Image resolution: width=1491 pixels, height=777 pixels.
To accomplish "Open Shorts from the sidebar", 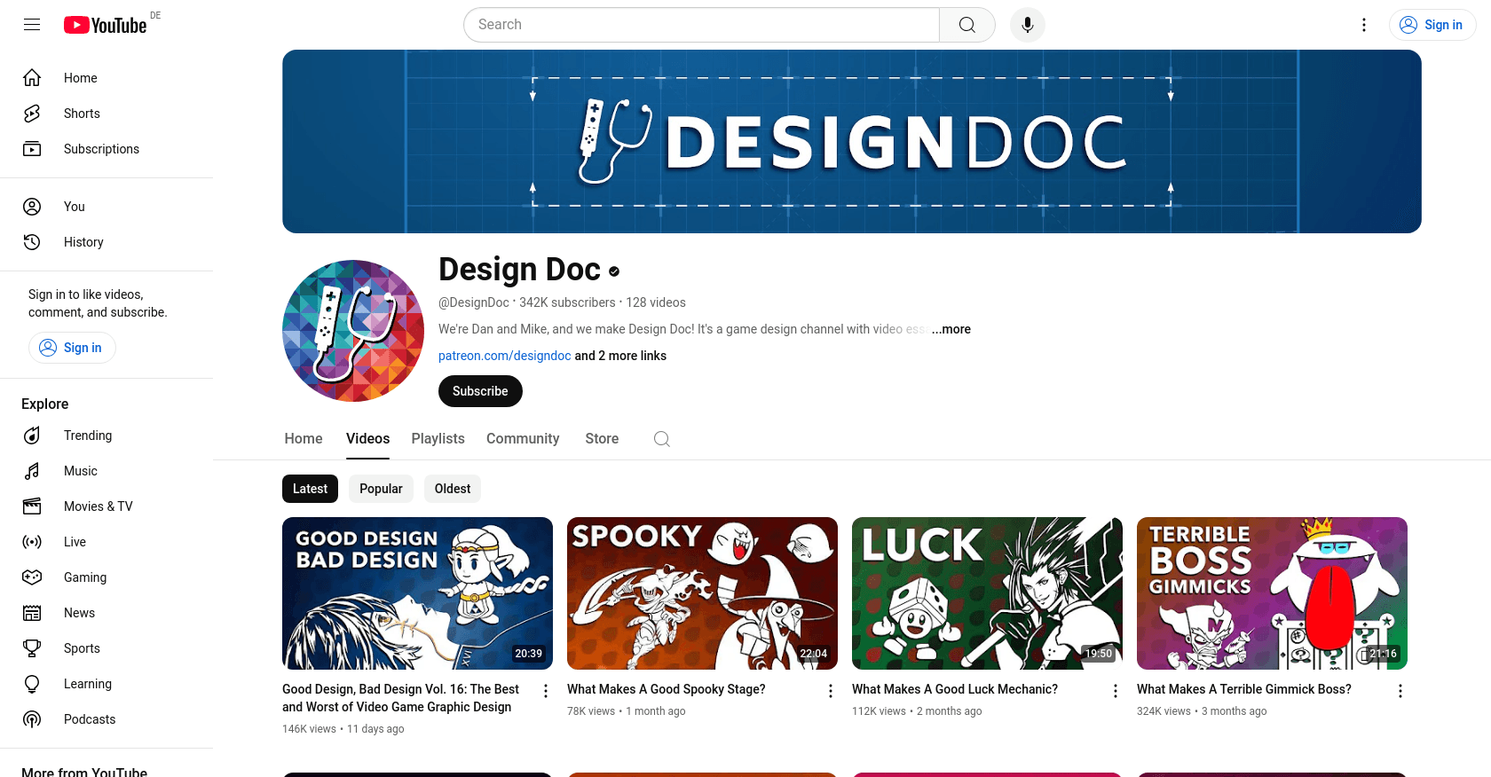I will 82,114.
